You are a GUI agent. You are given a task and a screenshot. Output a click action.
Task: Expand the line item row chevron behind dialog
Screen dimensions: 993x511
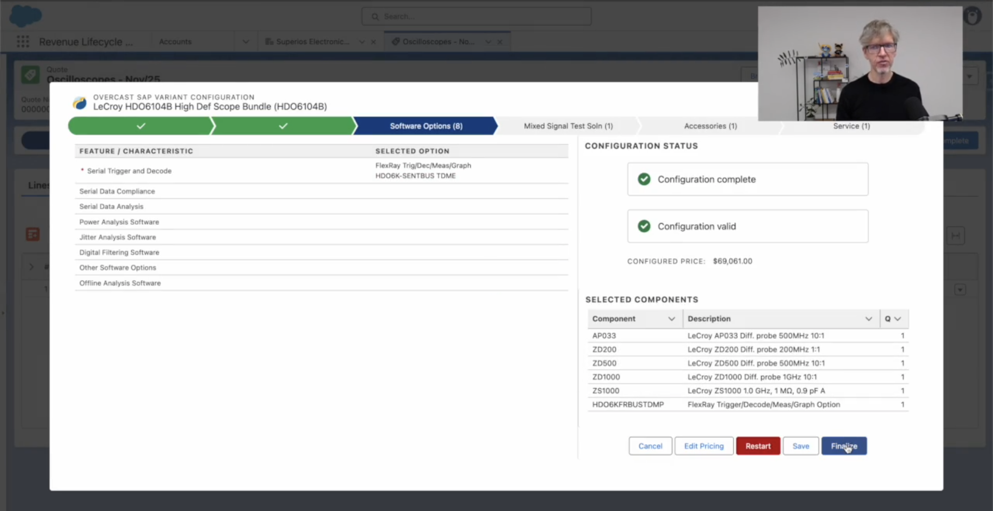(x=32, y=267)
